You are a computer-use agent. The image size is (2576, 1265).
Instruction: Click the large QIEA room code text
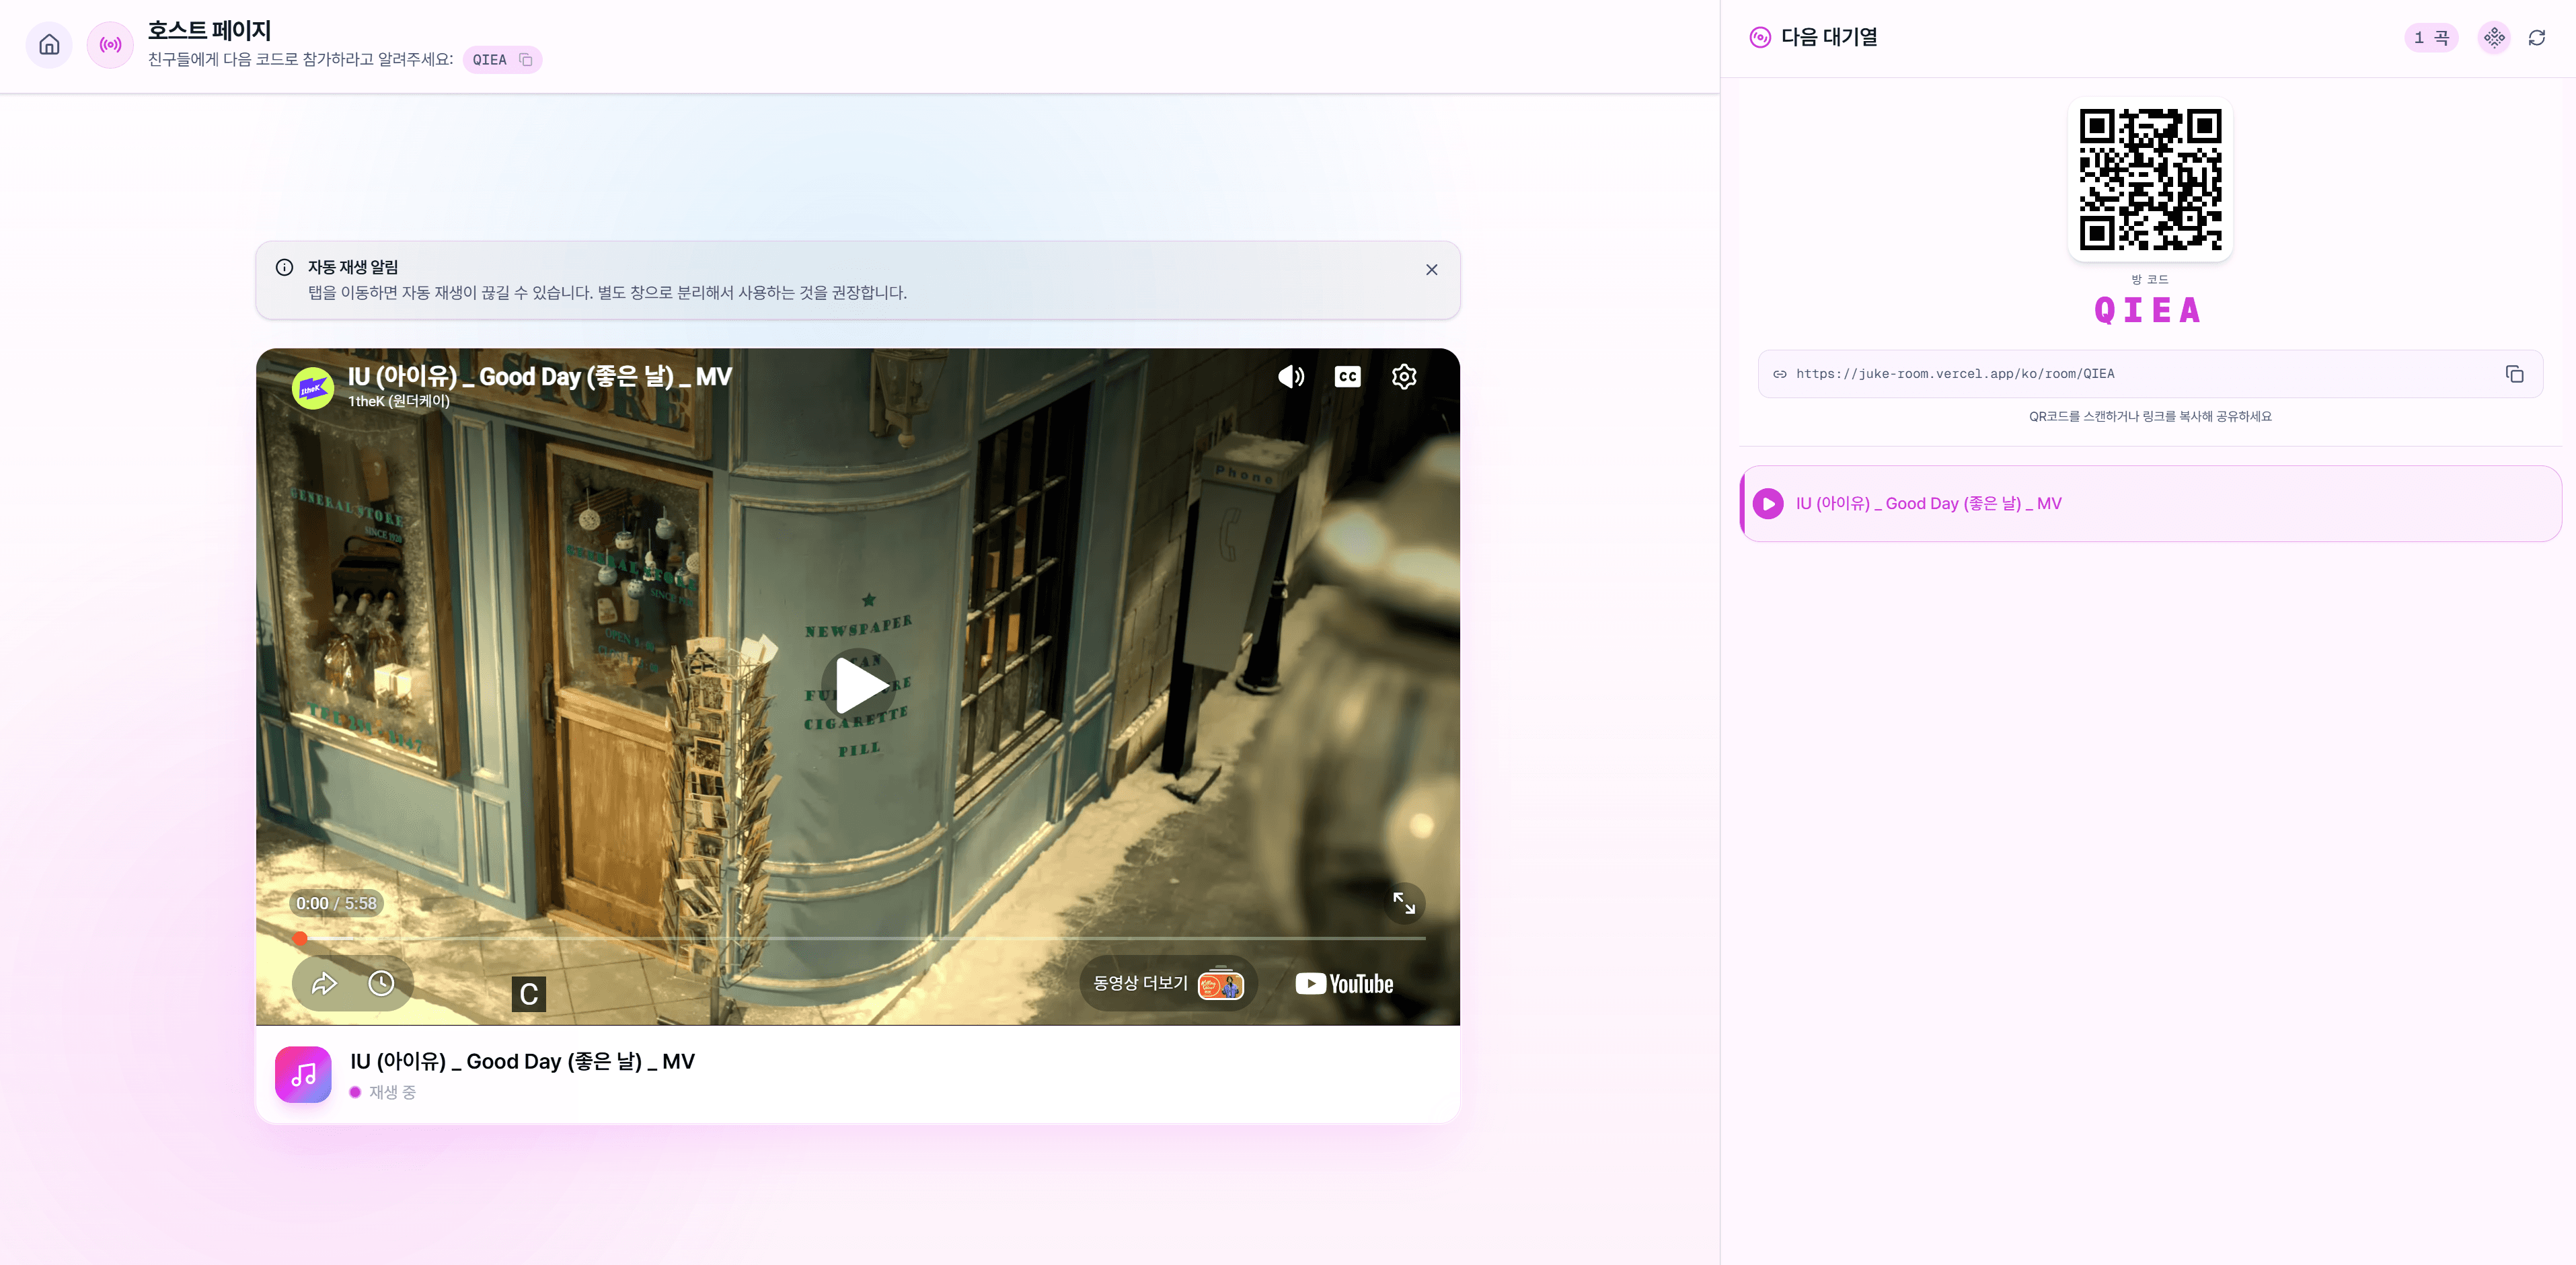(2148, 311)
